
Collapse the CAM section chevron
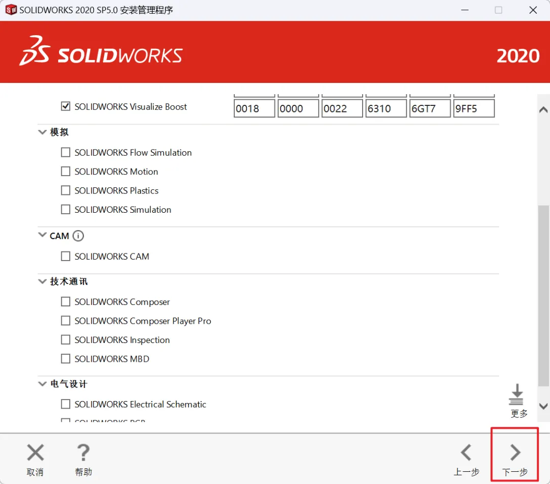tap(42, 235)
